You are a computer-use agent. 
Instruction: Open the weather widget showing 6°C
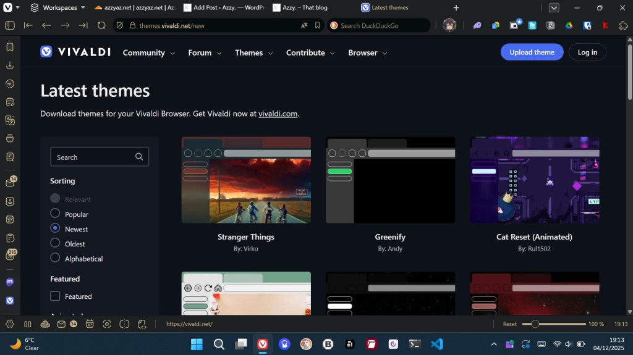pos(26,344)
